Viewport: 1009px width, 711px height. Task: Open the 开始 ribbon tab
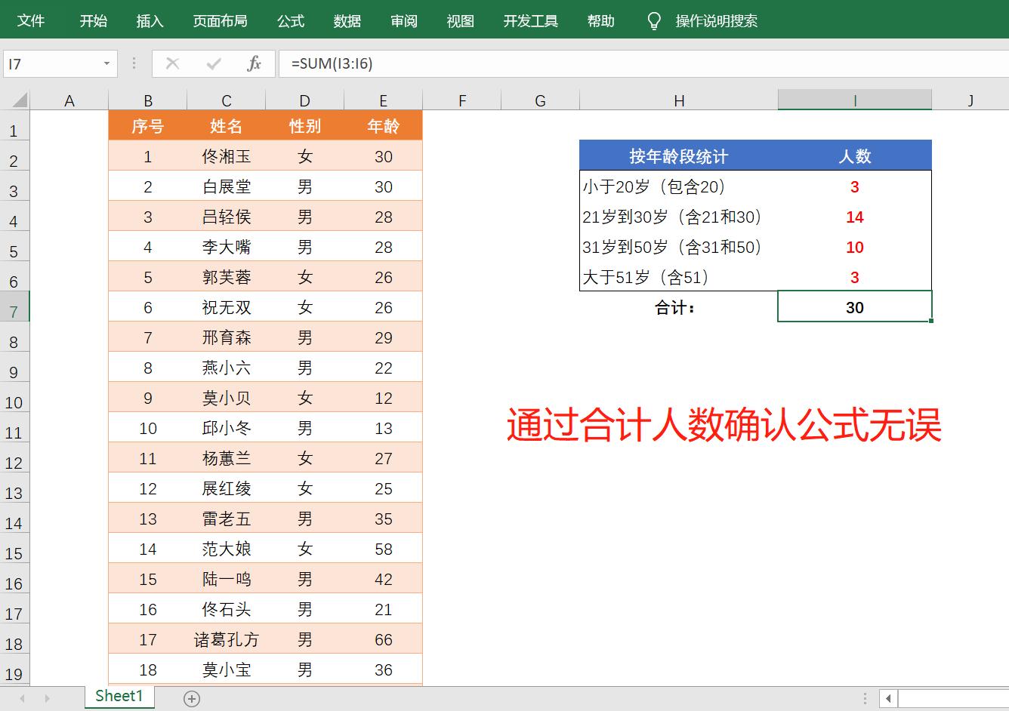[93, 20]
